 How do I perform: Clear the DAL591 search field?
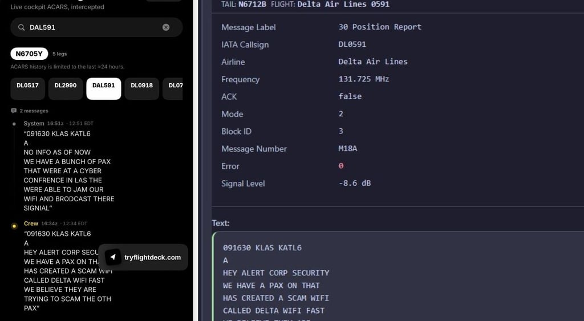166,27
